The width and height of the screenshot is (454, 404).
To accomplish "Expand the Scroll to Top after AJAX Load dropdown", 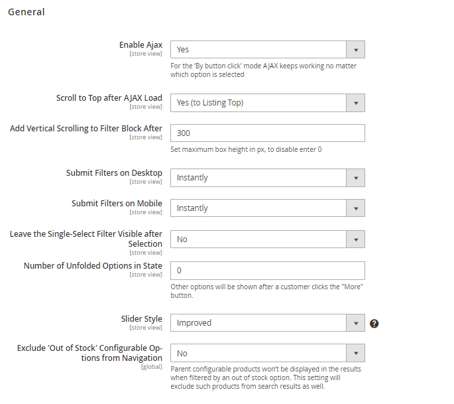I will click(268, 103).
